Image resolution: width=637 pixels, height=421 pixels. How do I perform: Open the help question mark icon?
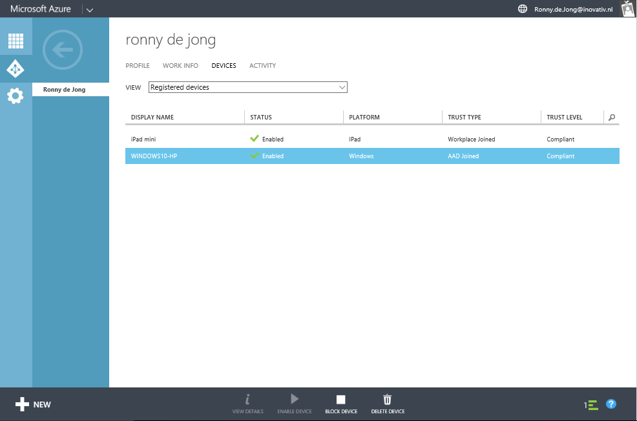point(611,404)
